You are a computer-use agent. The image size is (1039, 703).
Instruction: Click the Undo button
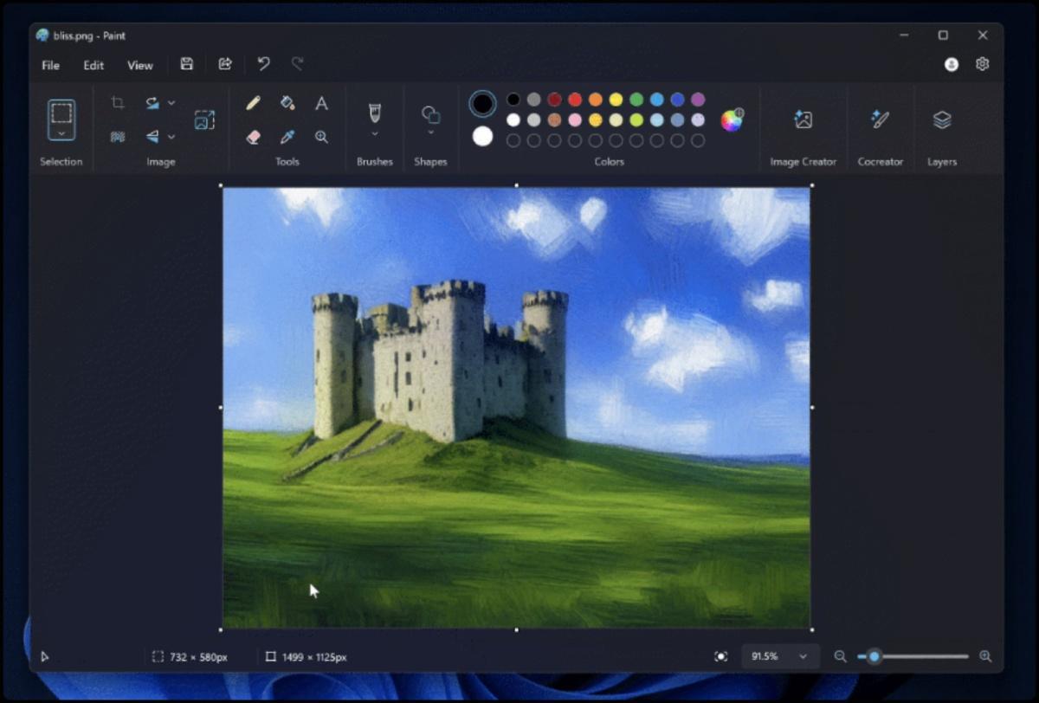tap(264, 64)
